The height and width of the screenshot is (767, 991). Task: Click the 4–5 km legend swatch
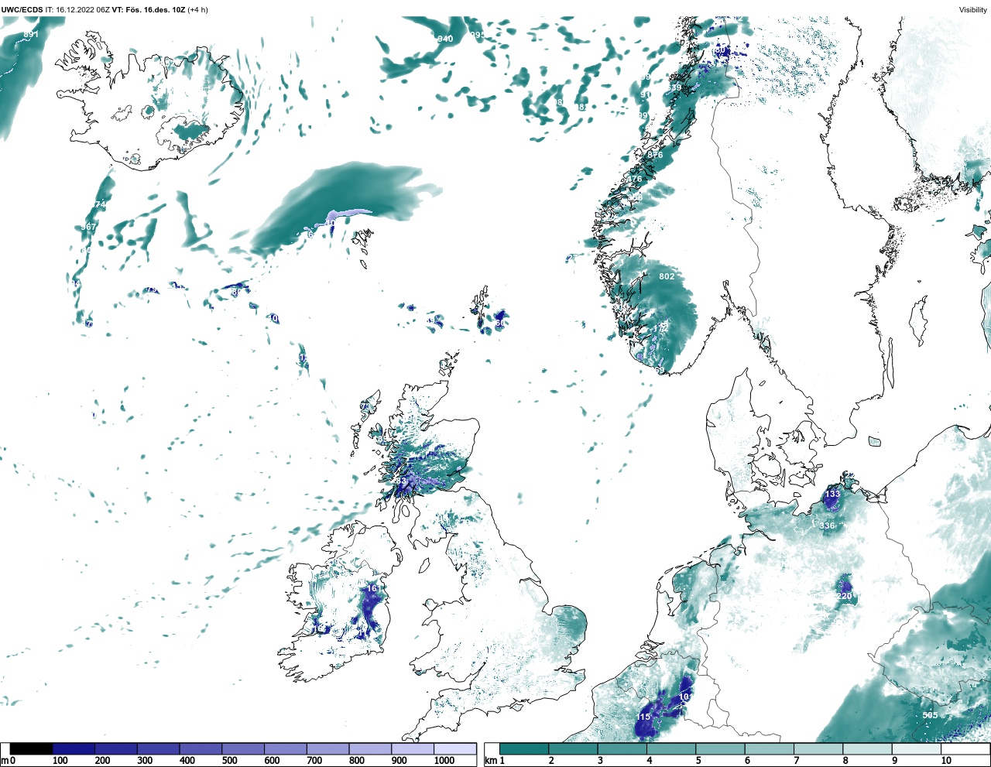tap(671, 749)
